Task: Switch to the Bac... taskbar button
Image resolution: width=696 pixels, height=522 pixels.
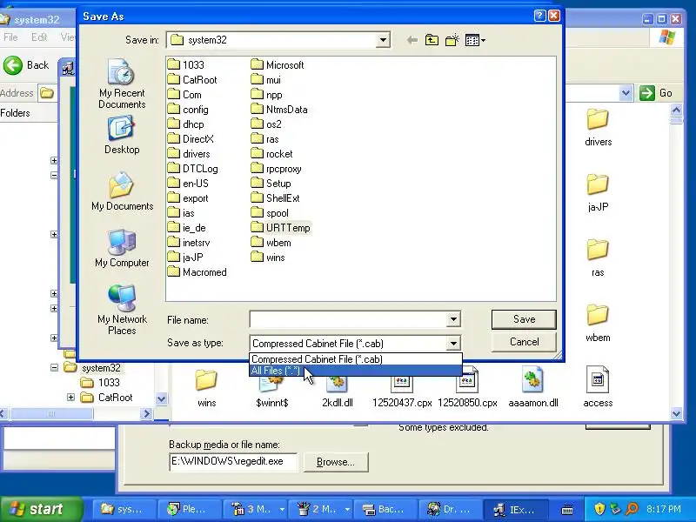Action: pos(385,509)
